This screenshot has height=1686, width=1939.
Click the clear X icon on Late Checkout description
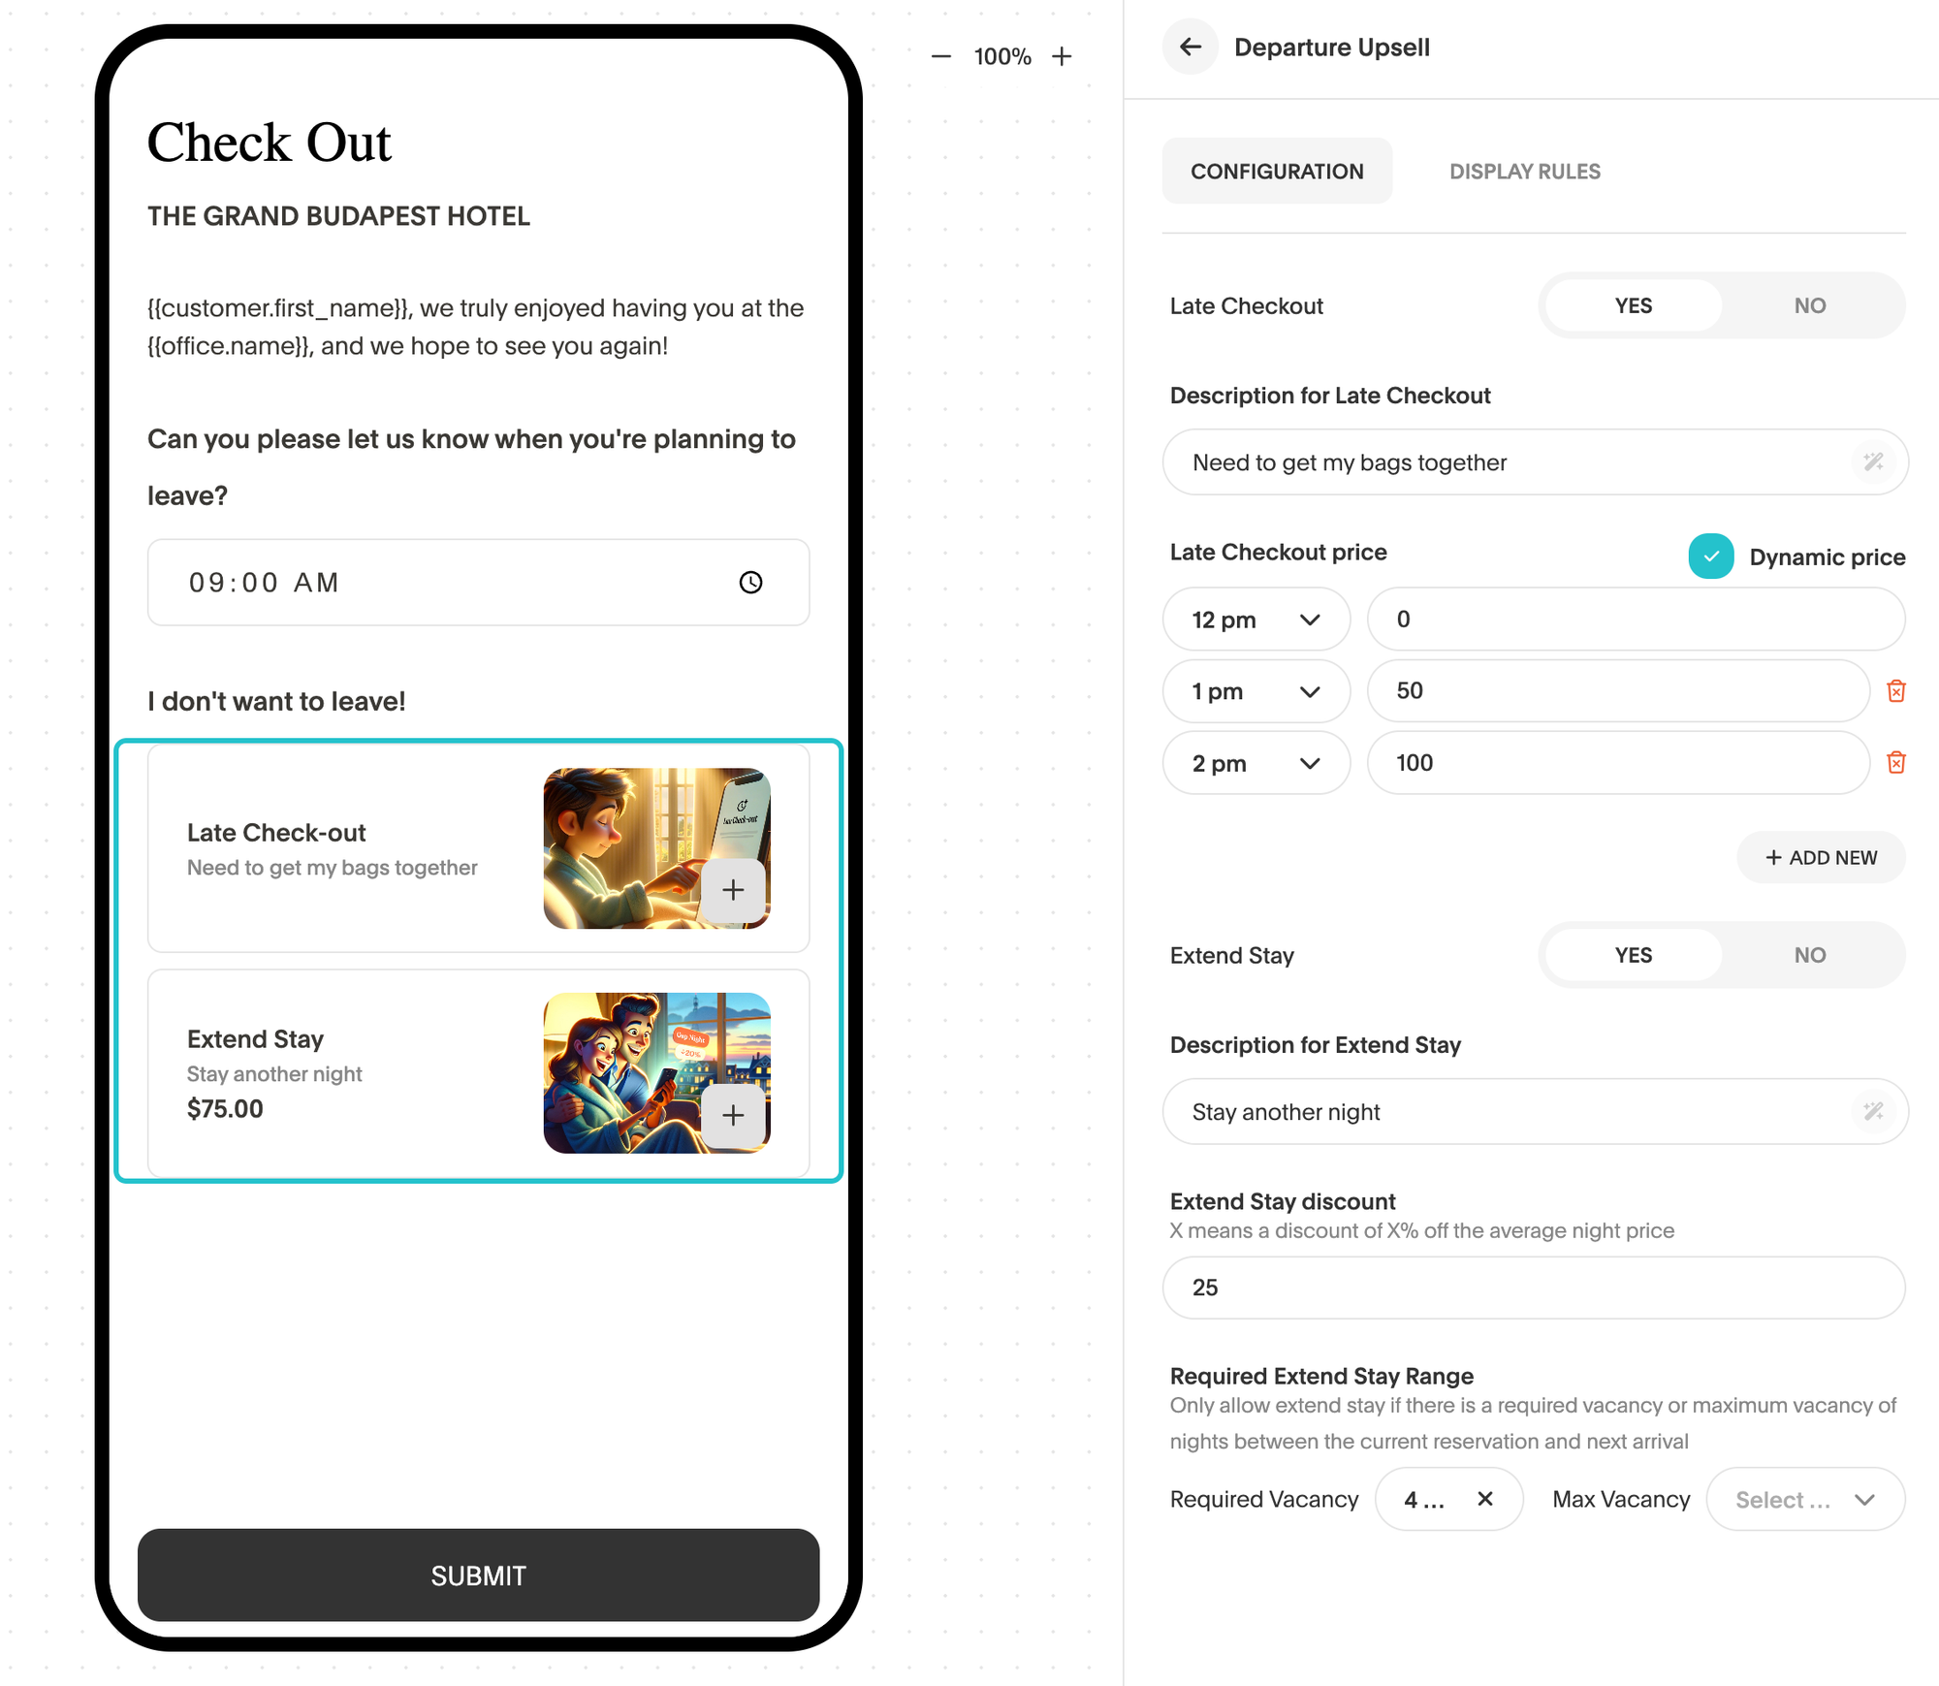pos(1873,461)
